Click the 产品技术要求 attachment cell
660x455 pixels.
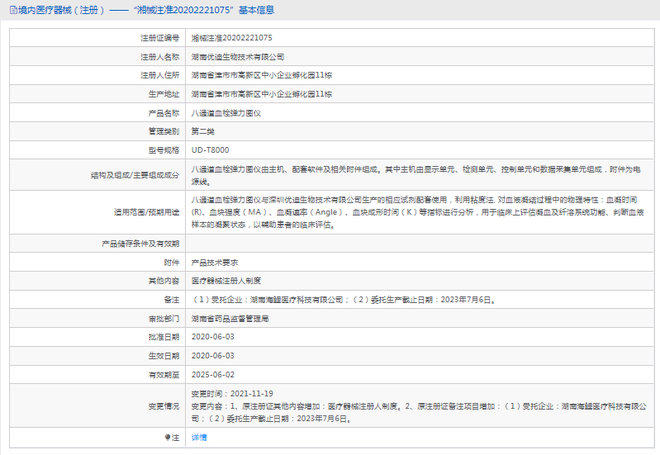pyautogui.click(x=214, y=262)
